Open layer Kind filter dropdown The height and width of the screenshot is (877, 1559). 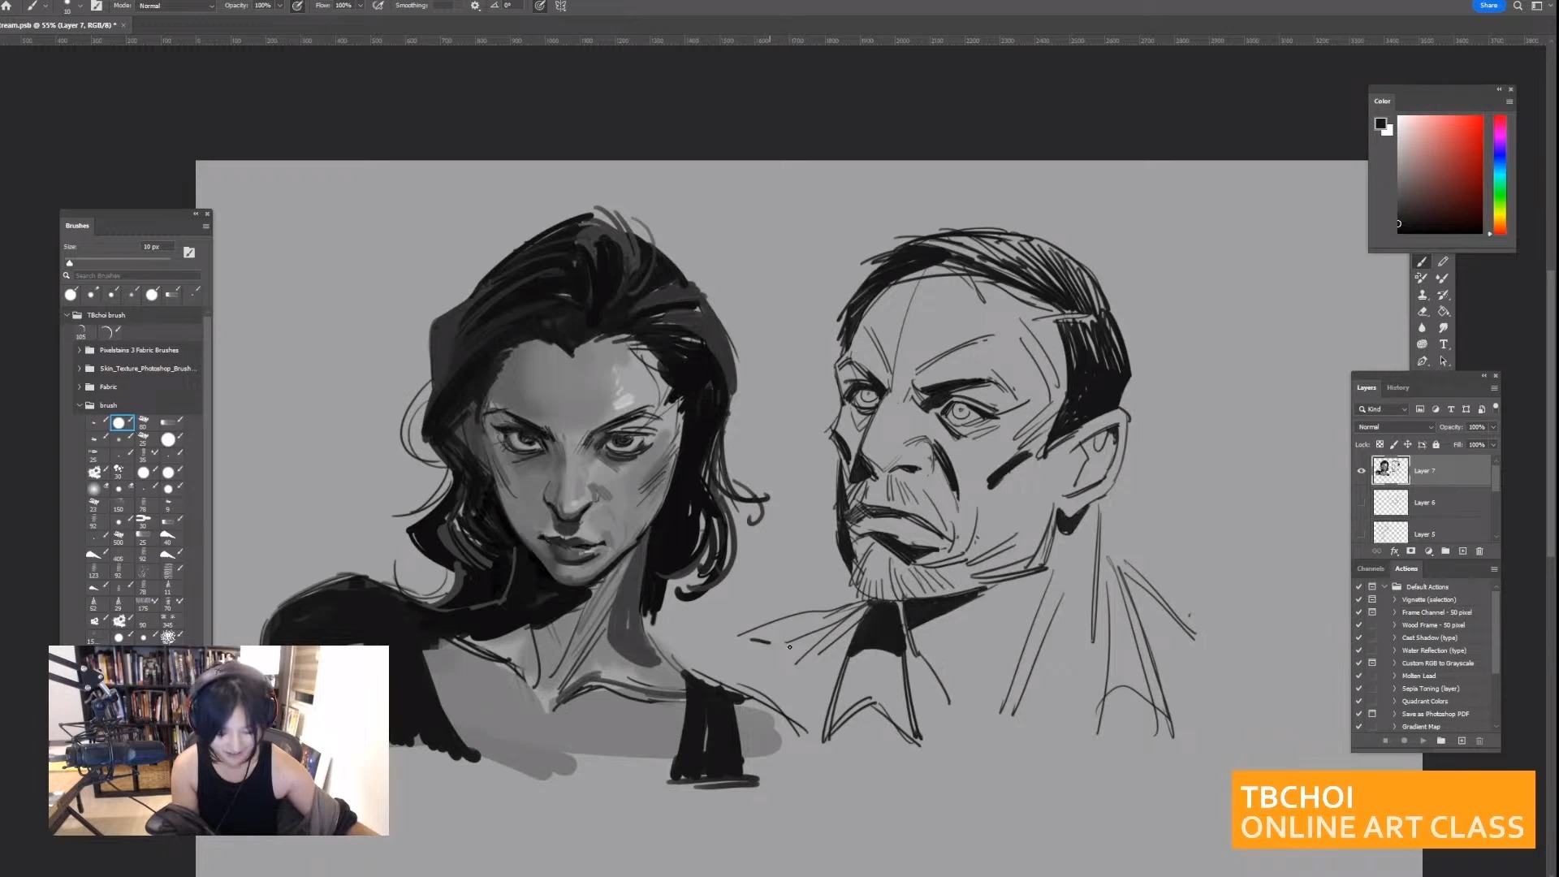pos(1384,409)
